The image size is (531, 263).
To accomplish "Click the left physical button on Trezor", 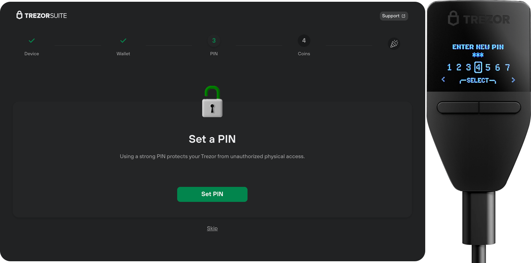I will click(x=458, y=107).
